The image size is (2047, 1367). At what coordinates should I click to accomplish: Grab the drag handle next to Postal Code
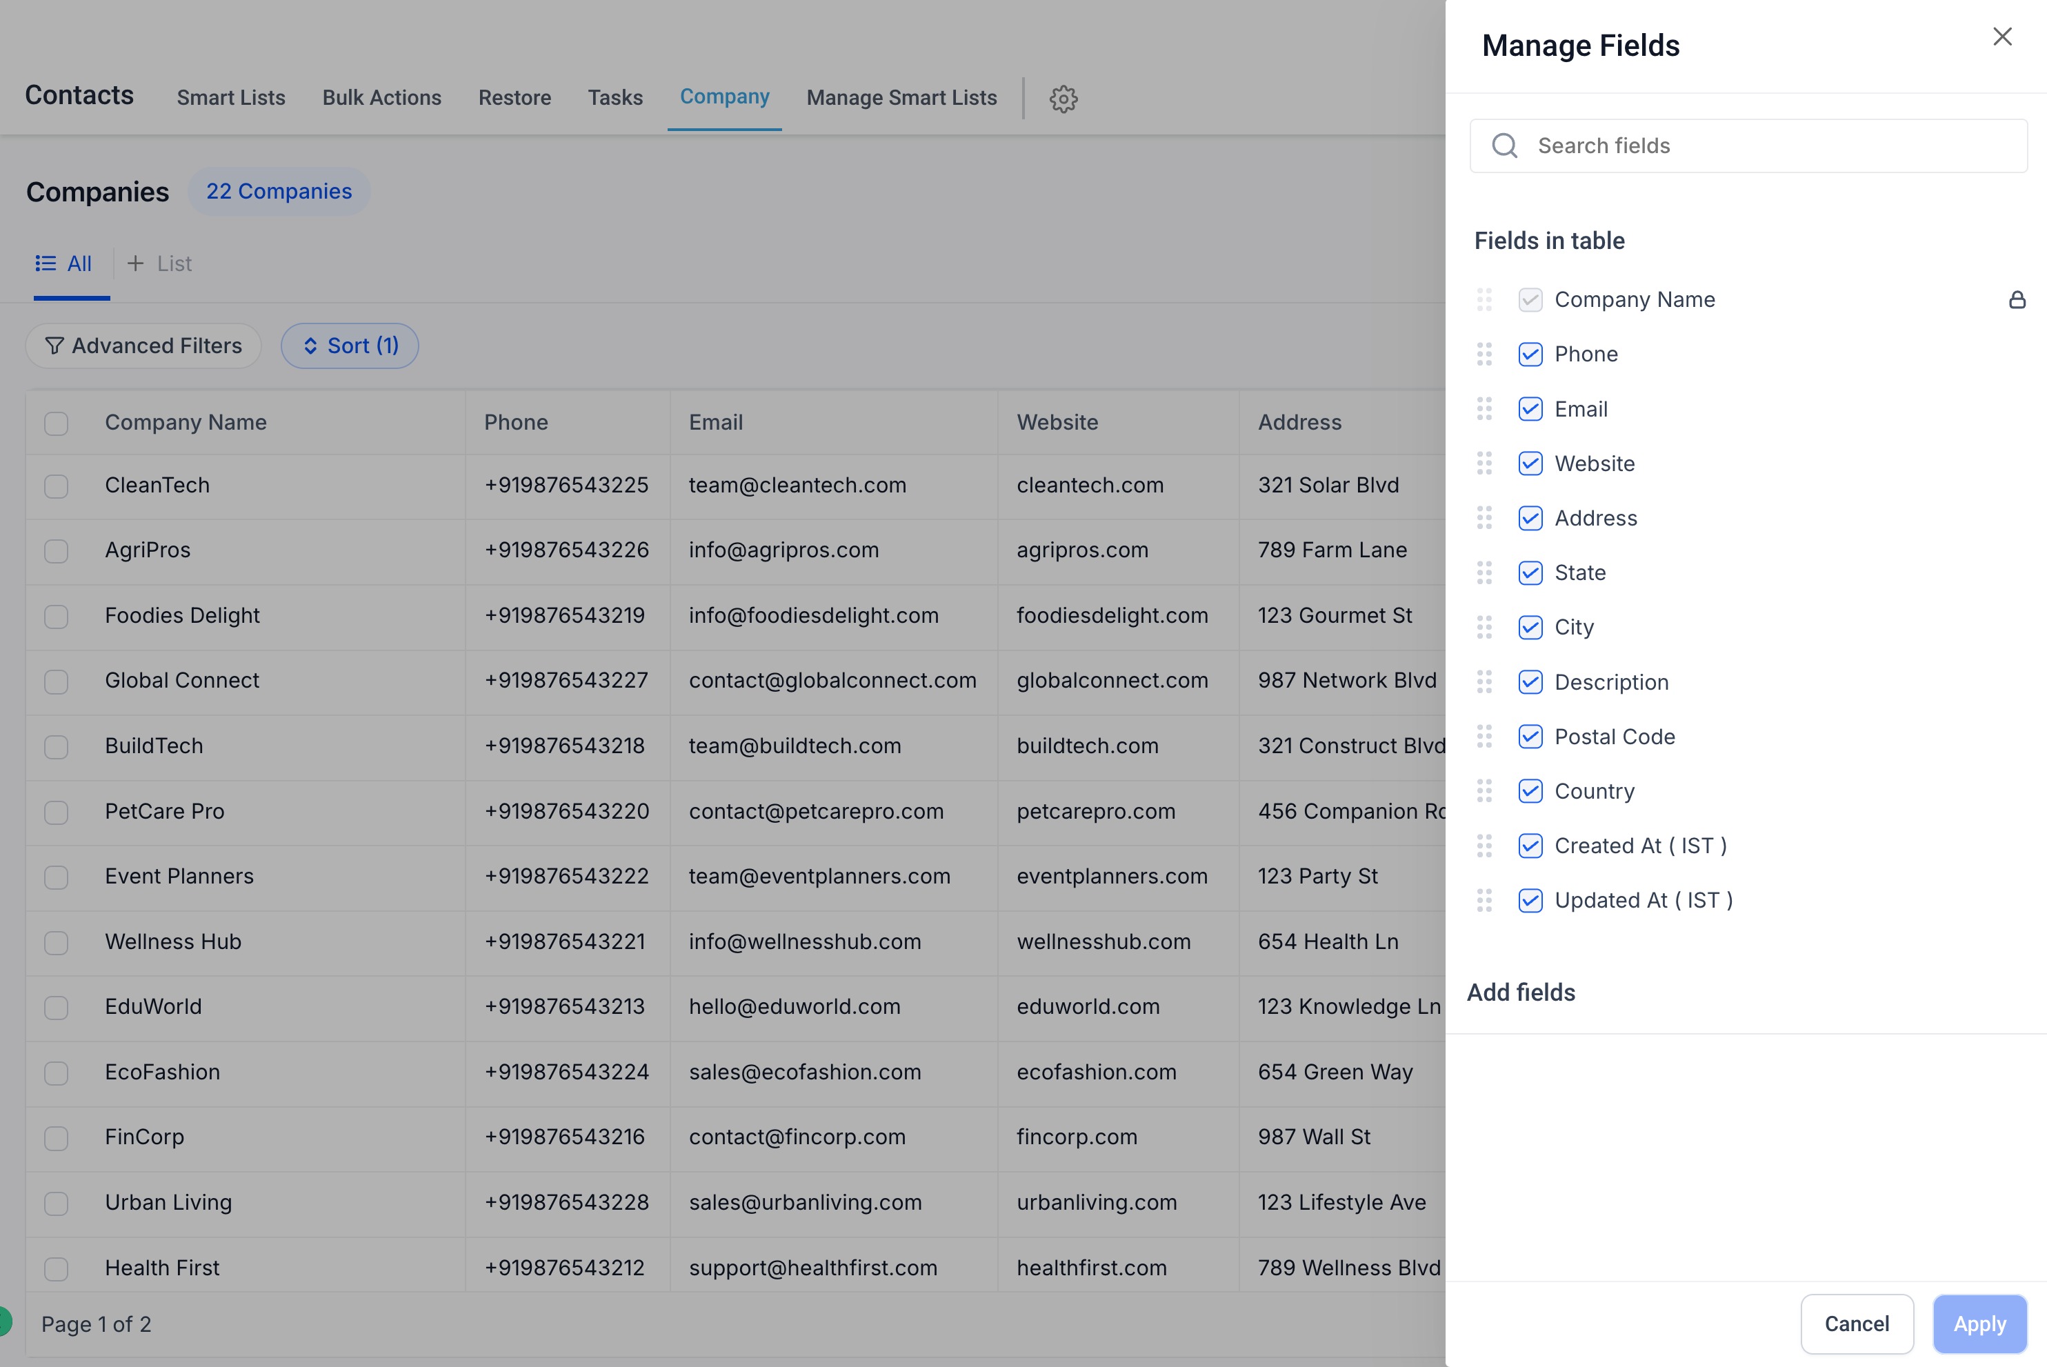coord(1484,737)
